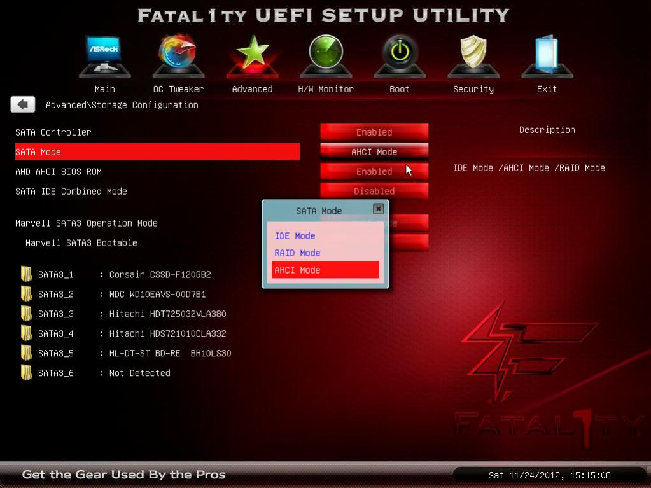Select SATA IDE Combined Mode label
This screenshot has width=651, height=488.
[71, 192]
